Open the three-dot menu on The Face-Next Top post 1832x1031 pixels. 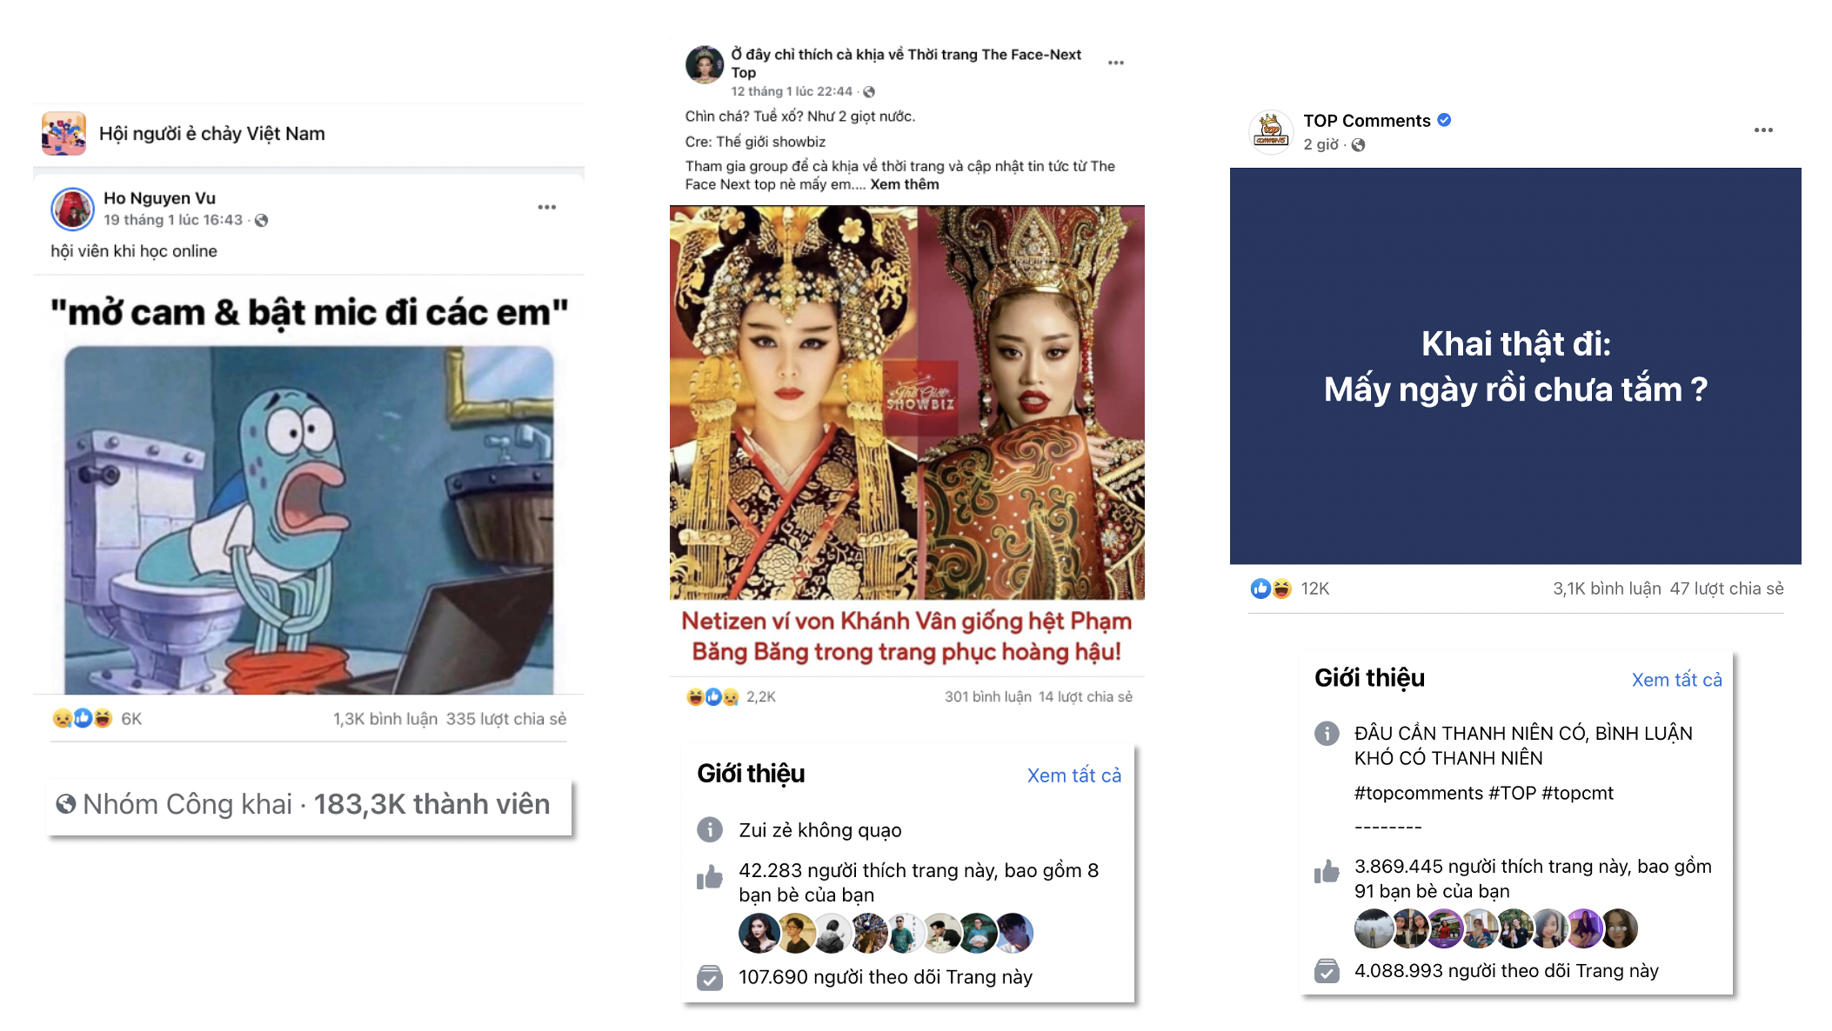click(1116, 63)
